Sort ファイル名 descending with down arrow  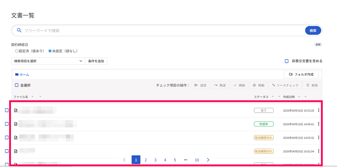(x=40, y=97)
